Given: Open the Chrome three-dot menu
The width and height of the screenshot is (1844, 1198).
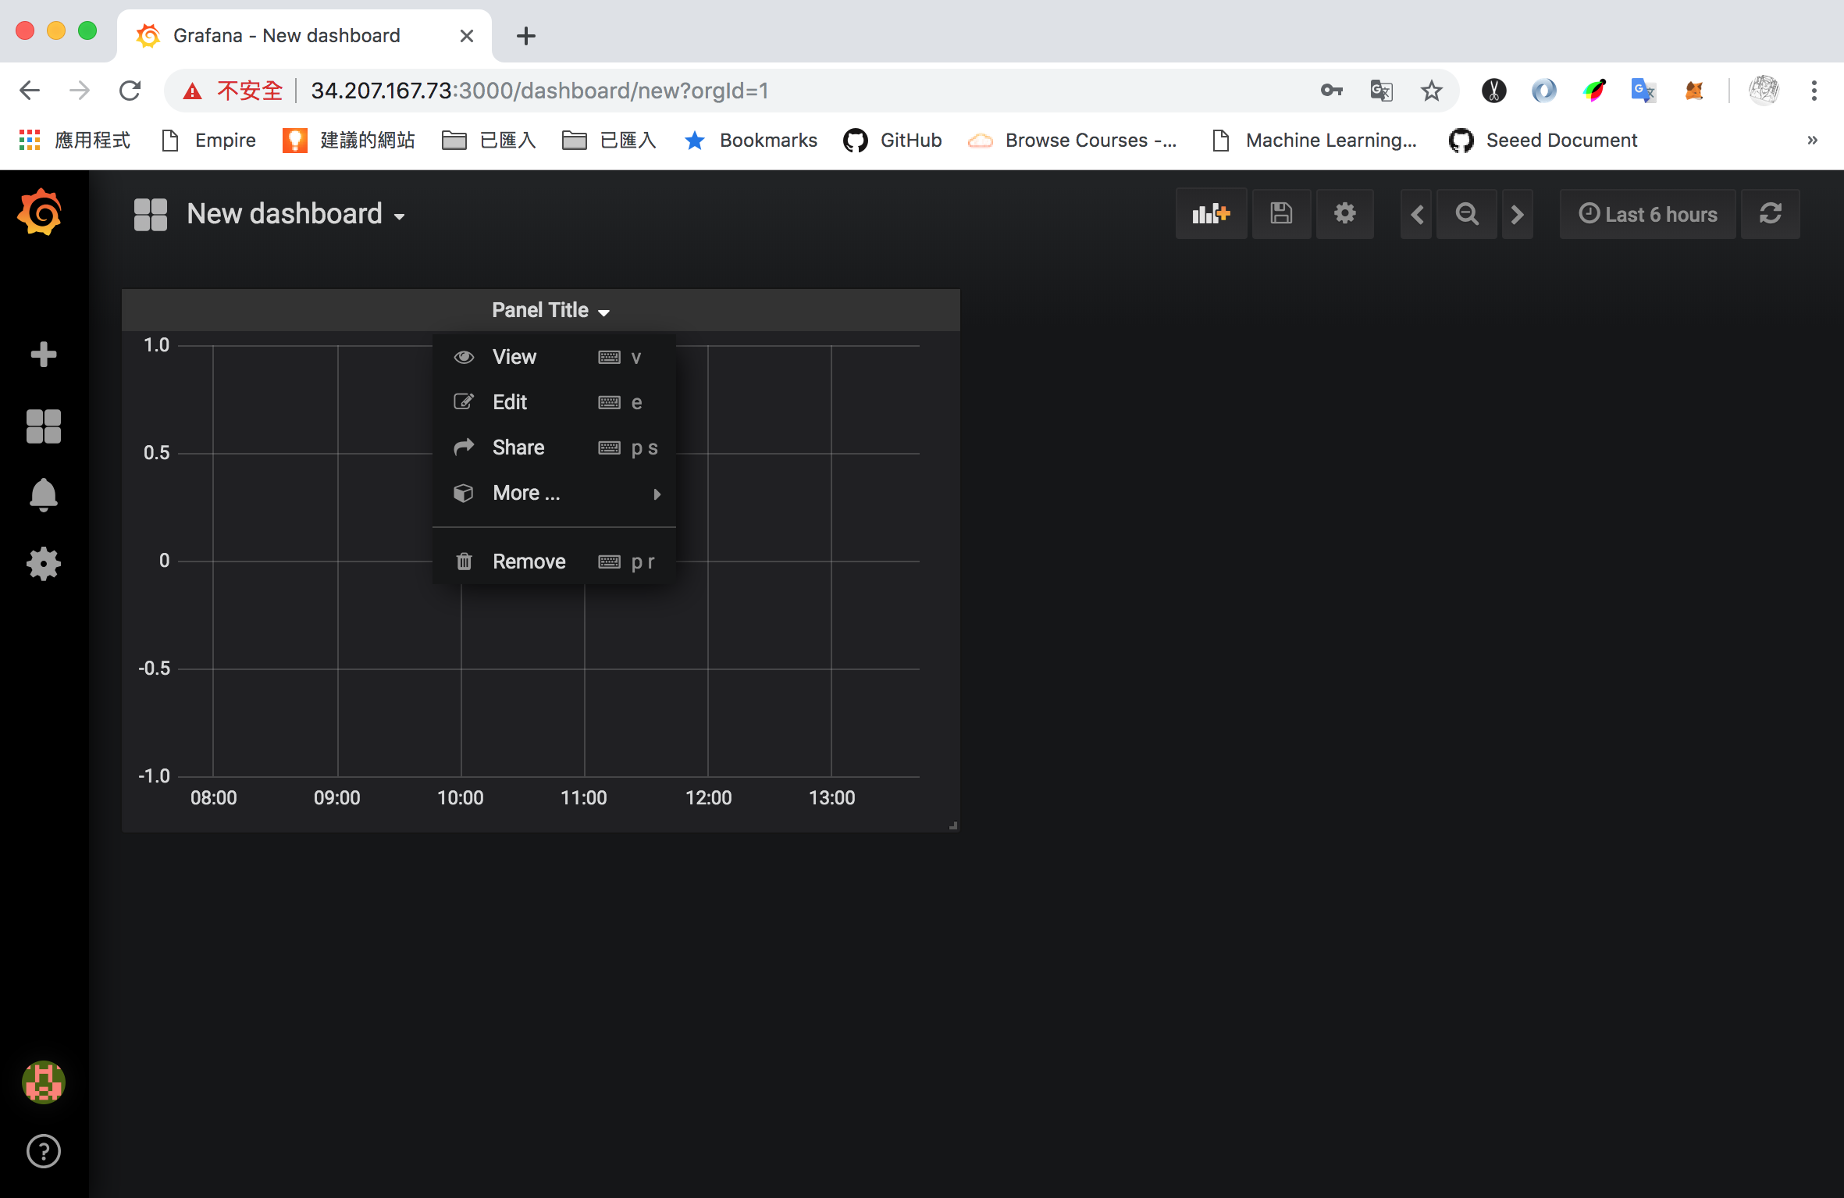Looking at the screenshot, I should click(x=1814, y=91).
